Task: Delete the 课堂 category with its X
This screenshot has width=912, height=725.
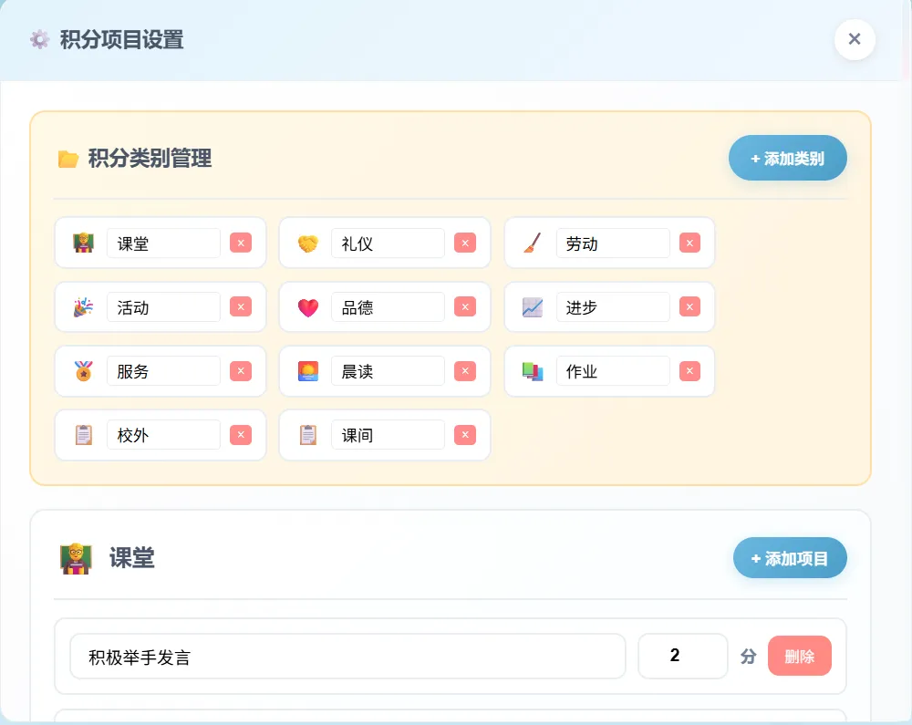Action: [240, 243]
